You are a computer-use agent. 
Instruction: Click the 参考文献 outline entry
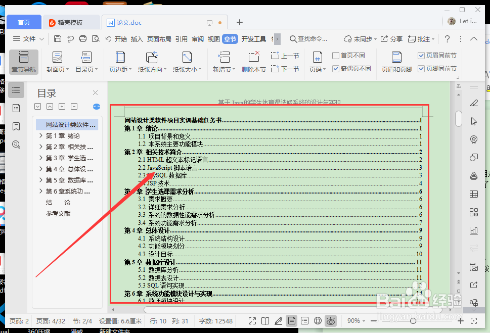[59, 213]
